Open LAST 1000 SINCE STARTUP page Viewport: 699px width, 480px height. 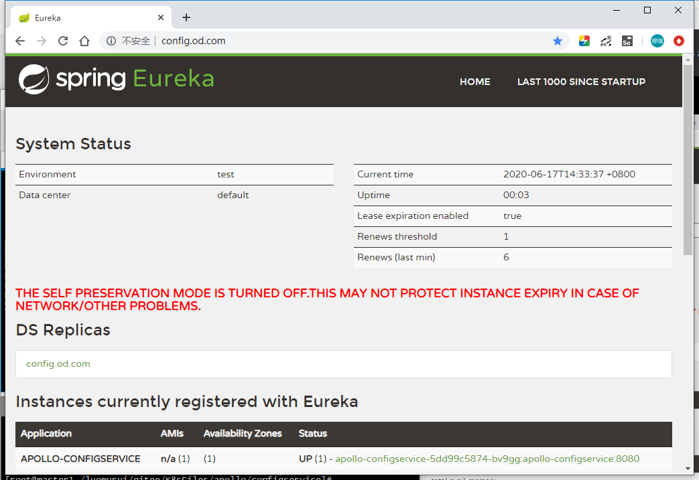[x=581, y=82]
